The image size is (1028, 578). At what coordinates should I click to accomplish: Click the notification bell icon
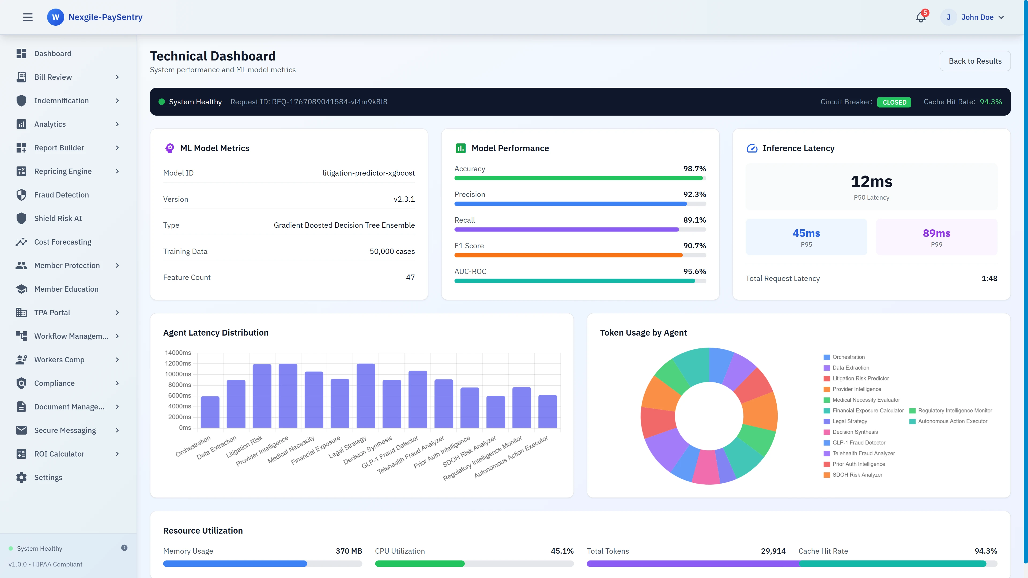click(920, 17)
